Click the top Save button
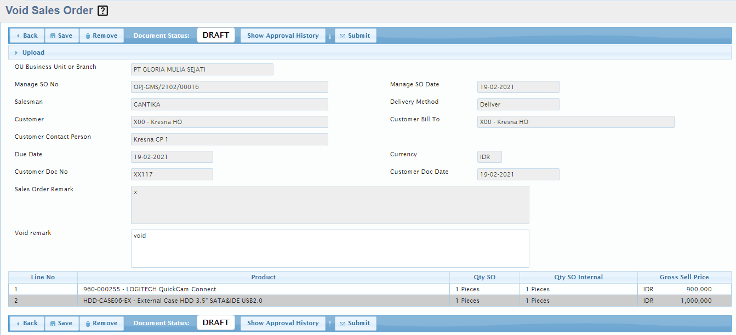The image size is (736, 335). (61, 36)
